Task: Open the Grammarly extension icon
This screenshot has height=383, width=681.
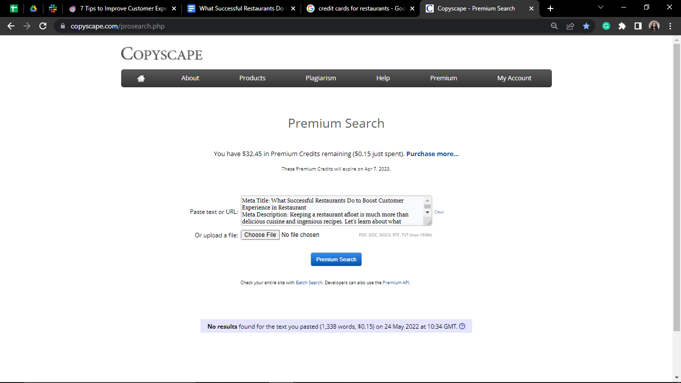Action: [606, 26]
